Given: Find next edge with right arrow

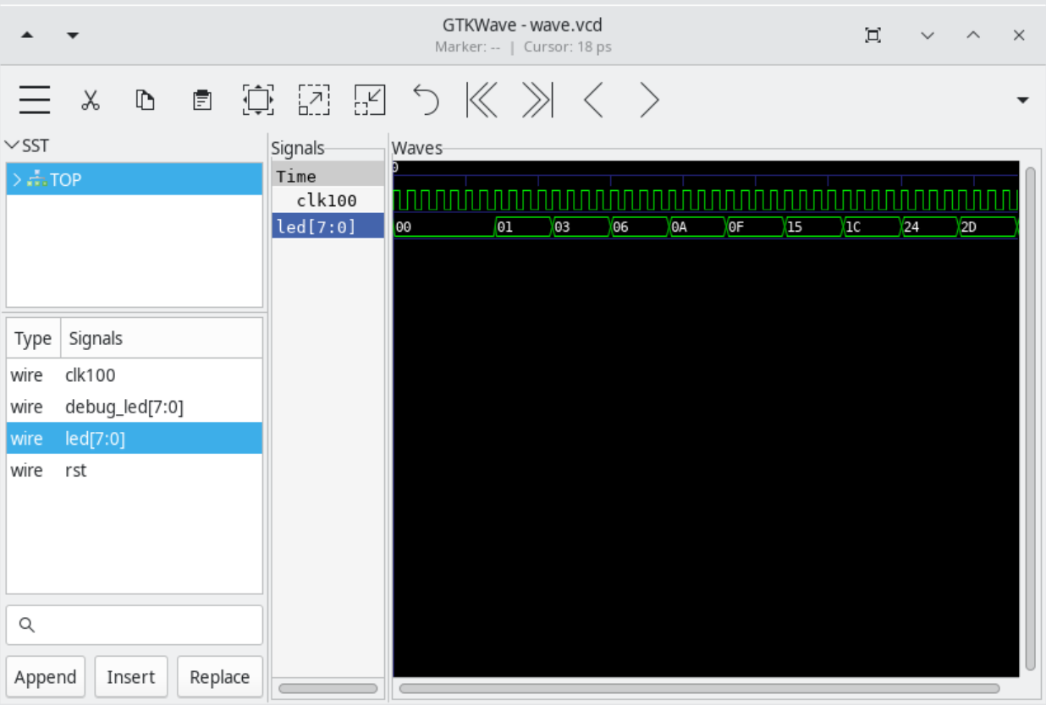Looking at the screenshot, I should tap(649, 100).
